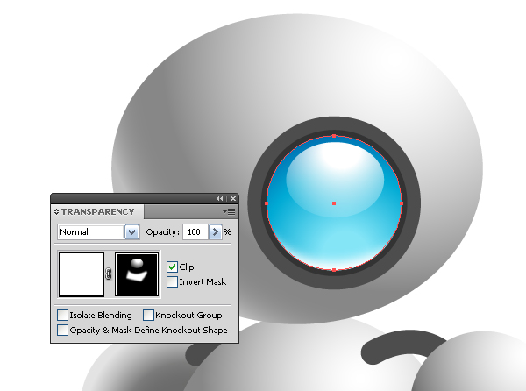Check Opacity & Mask Define Knockout Shape
526x391 pixels.
(62, 330)
